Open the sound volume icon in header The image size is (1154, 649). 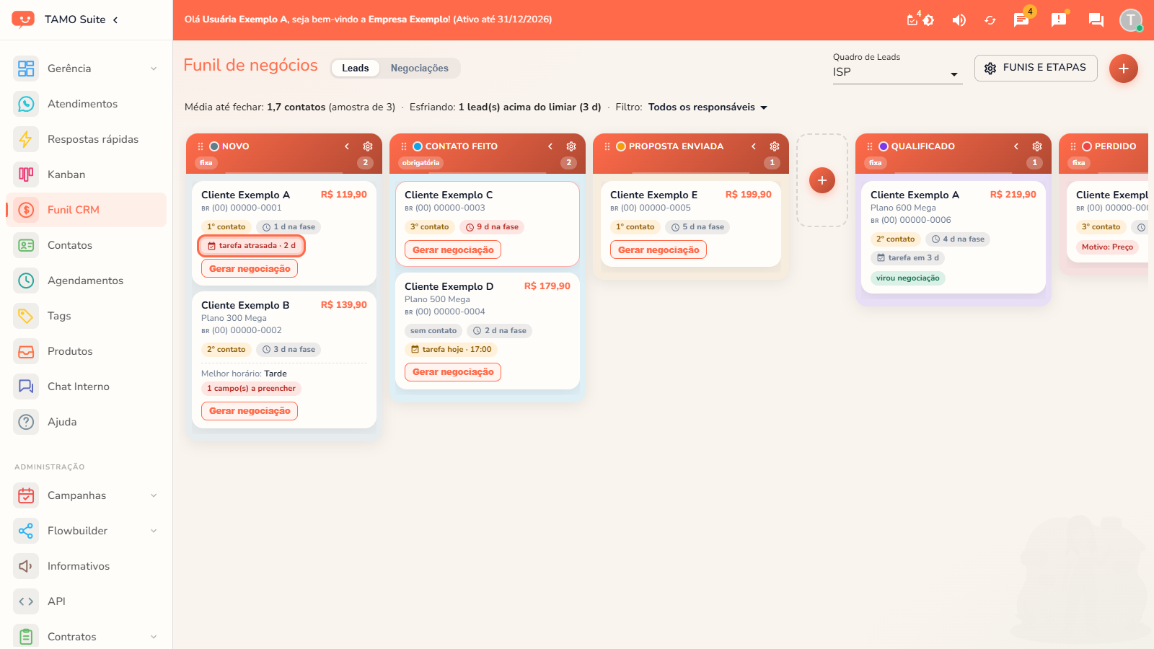pyautogui.click(x=959, y=20)
